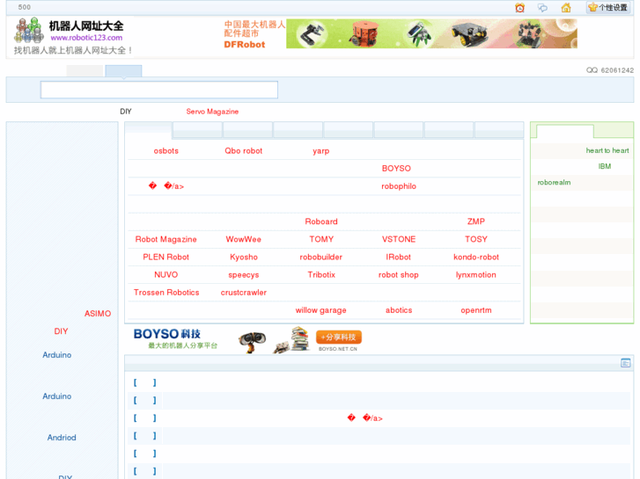Open the speecys link
Screen dimensions: 640x479
(x=244, y=275)
